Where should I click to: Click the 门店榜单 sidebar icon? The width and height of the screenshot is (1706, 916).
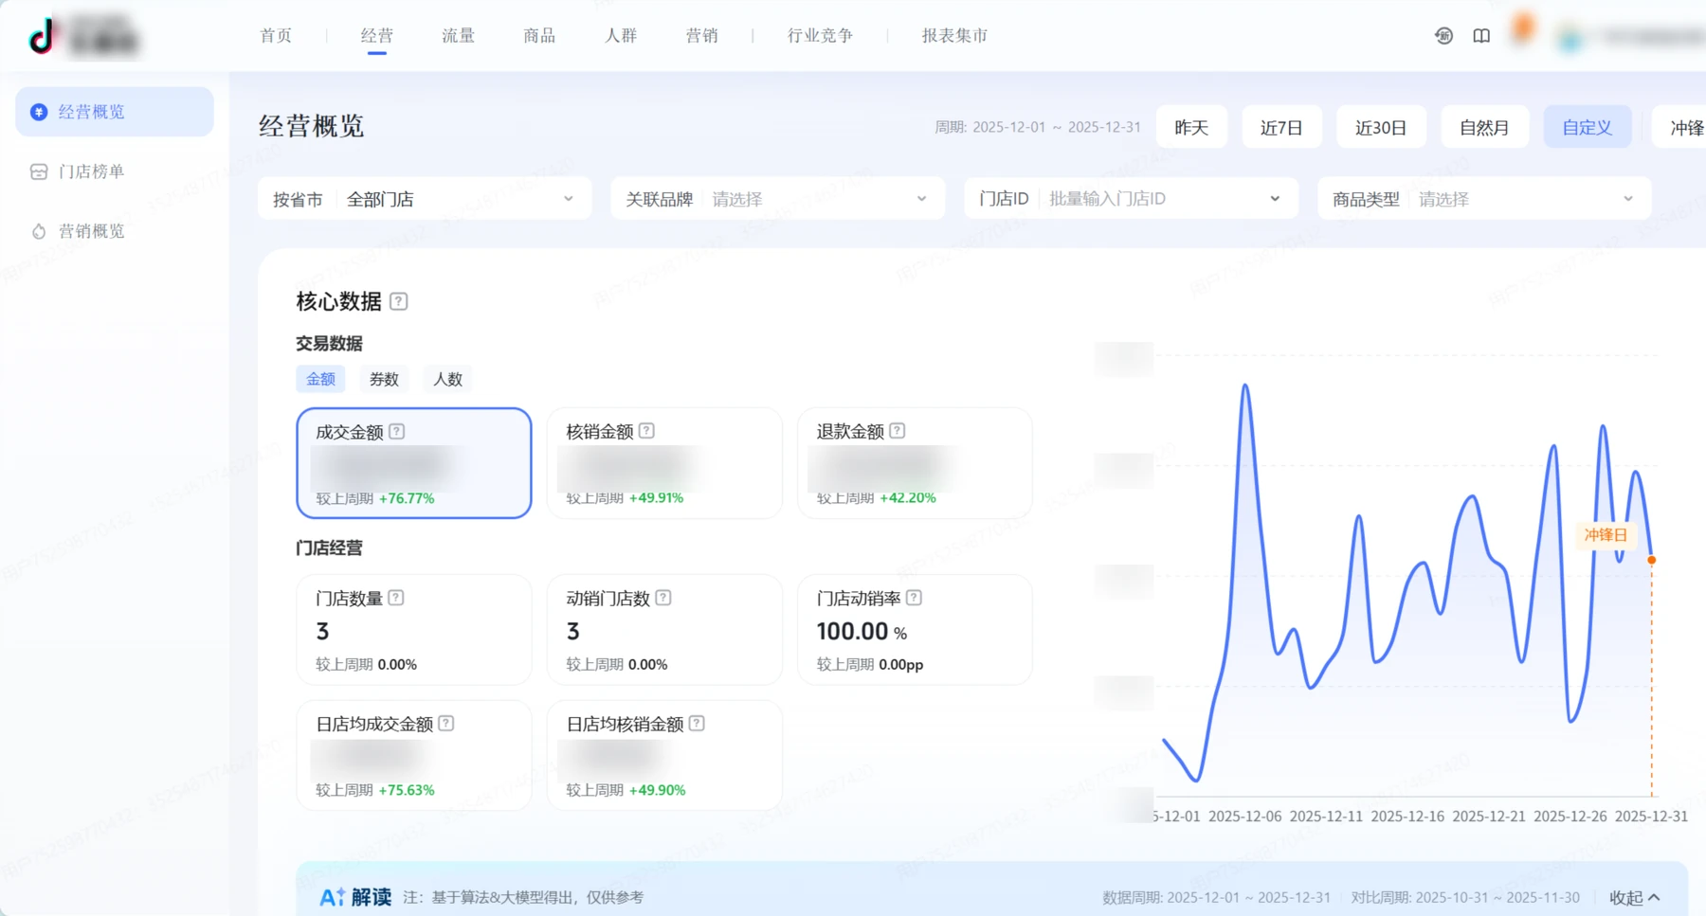(39, 171)
